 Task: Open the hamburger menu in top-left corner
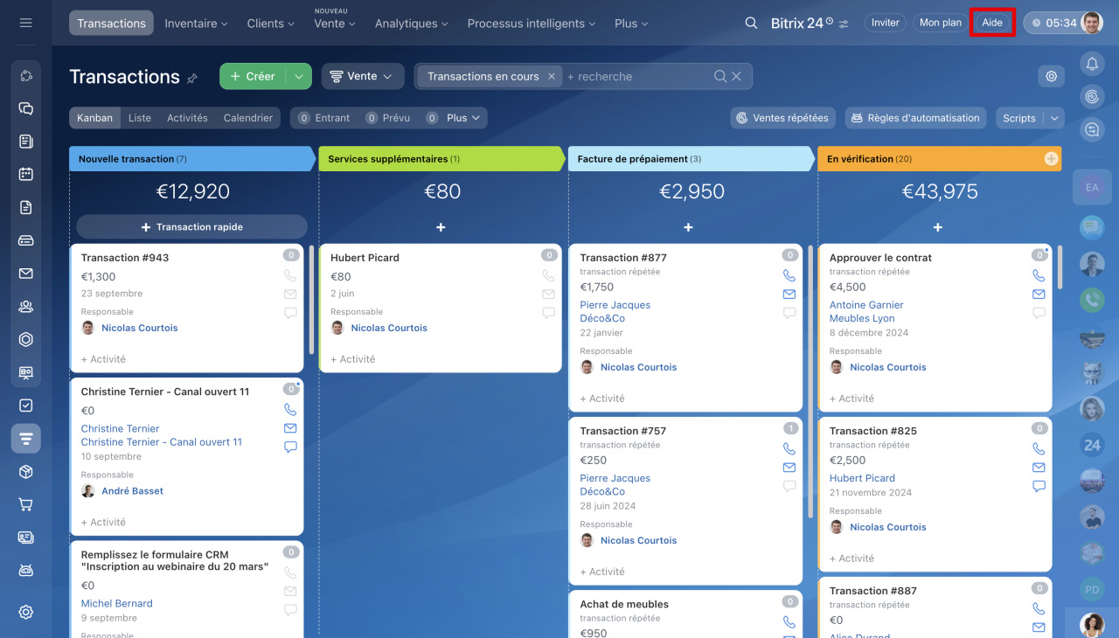[x=25, y=23]
